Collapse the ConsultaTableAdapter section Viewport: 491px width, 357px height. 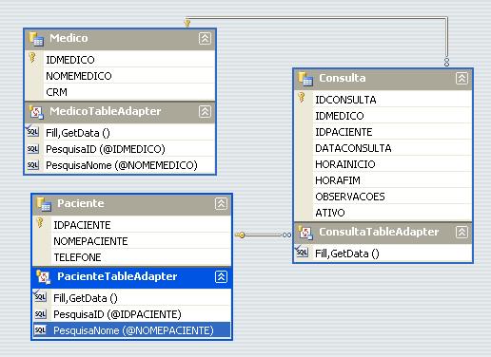[x=462, y=233]
